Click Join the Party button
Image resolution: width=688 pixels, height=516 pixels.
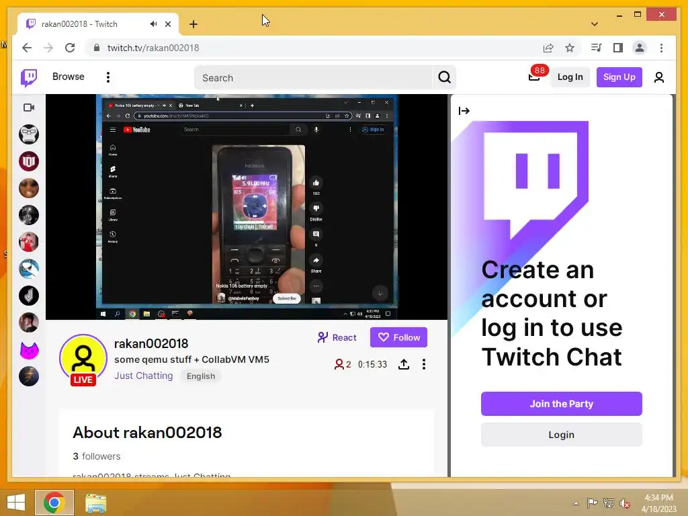(561, 404)
